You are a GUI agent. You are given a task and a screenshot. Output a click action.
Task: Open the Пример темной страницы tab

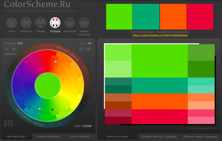200,137
